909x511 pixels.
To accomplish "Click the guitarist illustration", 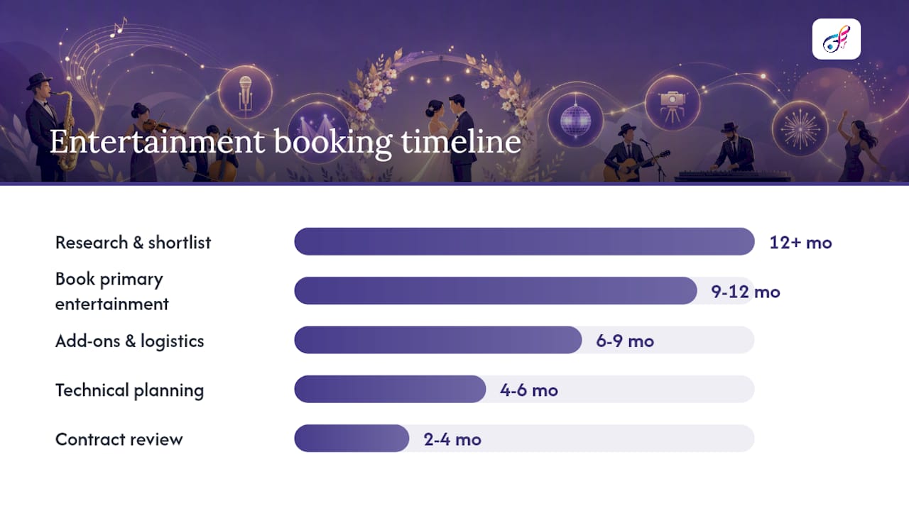I will (631, 153).
